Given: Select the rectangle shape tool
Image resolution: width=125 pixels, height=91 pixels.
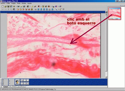Looking at the screenshot, I should pos(25,80).
